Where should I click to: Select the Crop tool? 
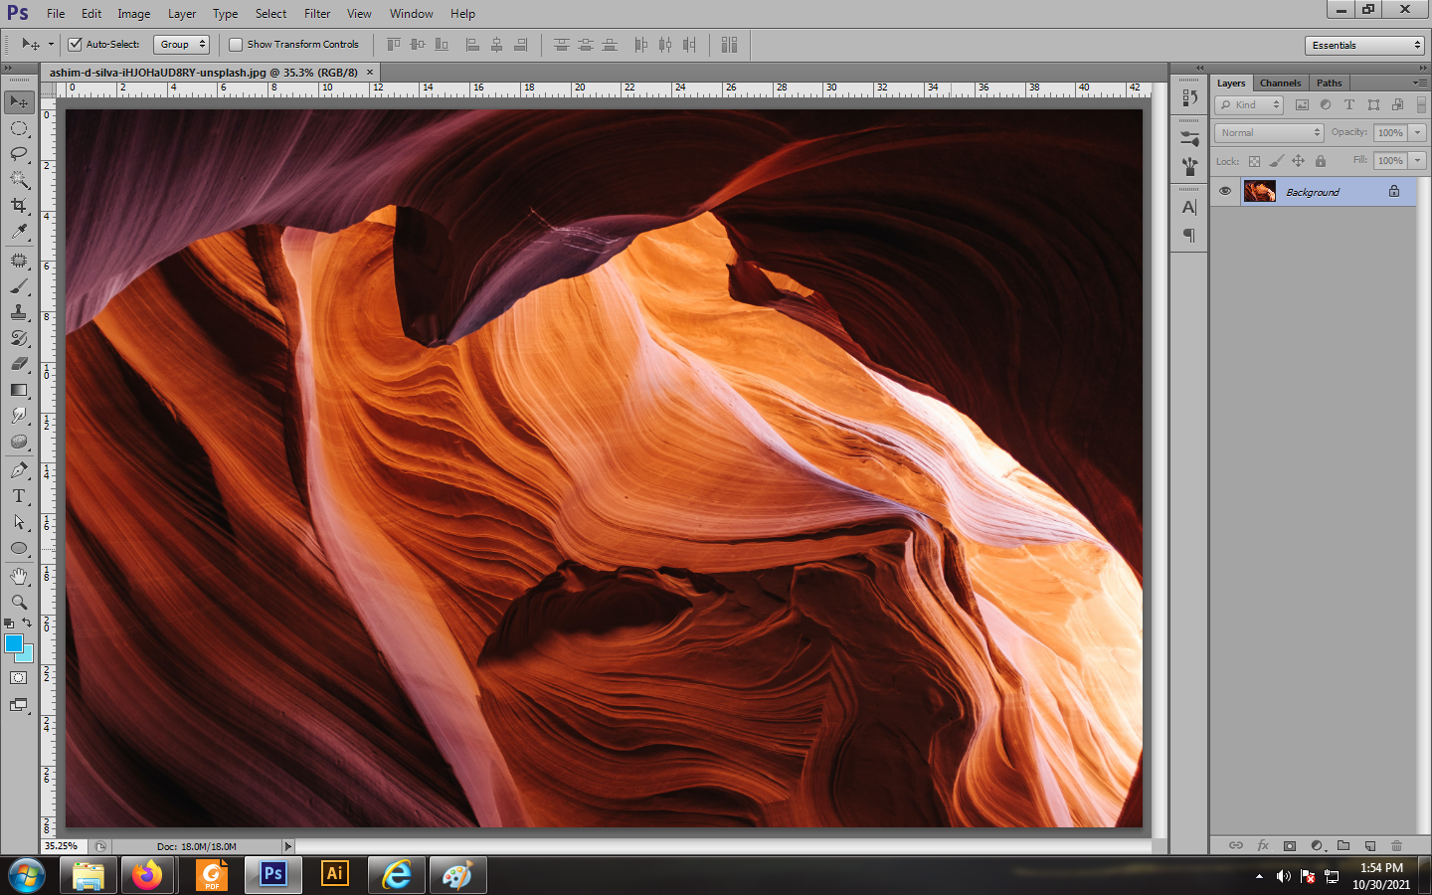click(19, 205)
